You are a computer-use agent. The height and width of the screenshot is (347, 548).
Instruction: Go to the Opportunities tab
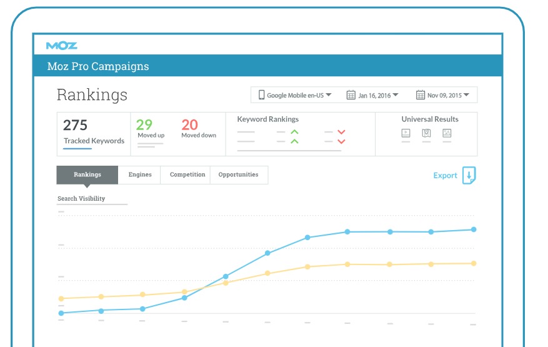[x=238, y=175]
